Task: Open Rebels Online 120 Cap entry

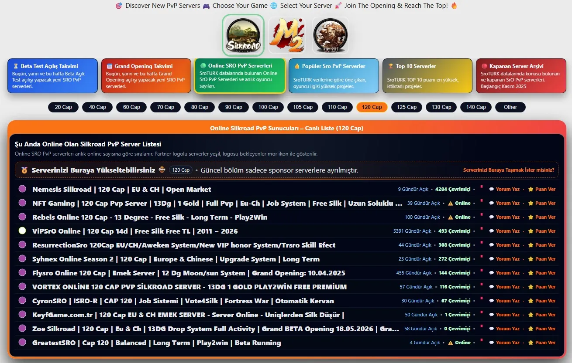Action: [150, 217]
